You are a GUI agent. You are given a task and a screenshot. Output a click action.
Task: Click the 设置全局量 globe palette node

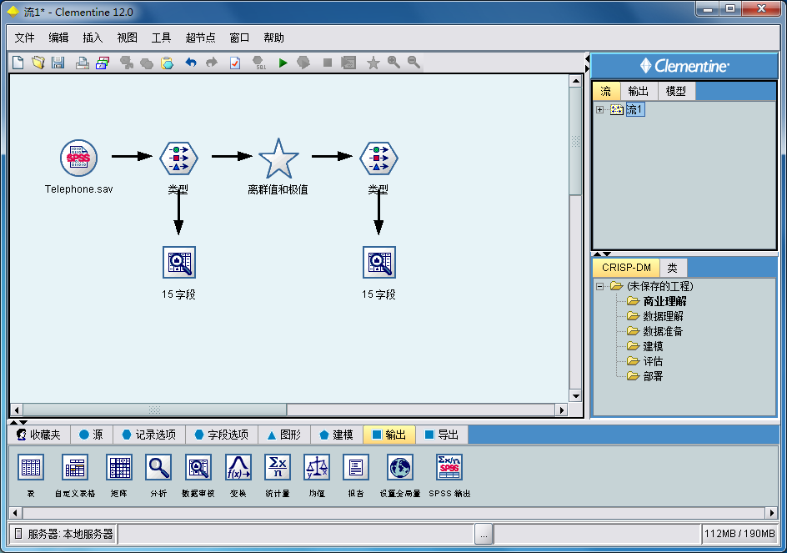(400, 467)
